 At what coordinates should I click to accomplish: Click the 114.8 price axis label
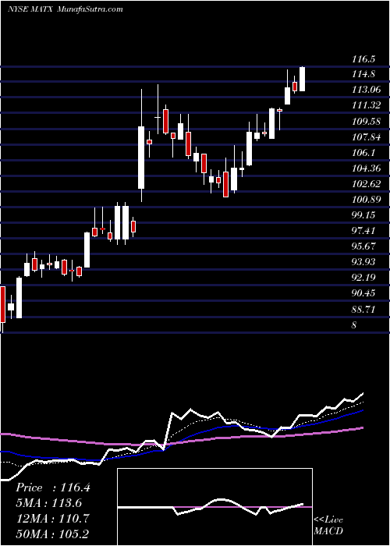coord(363,74)
